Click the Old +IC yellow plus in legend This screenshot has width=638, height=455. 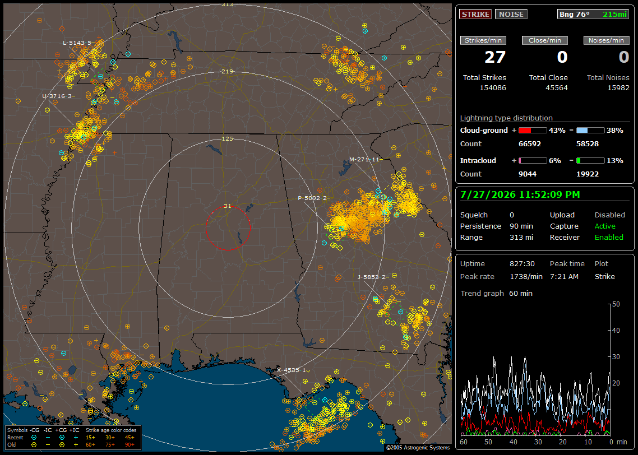click(76, 445)
